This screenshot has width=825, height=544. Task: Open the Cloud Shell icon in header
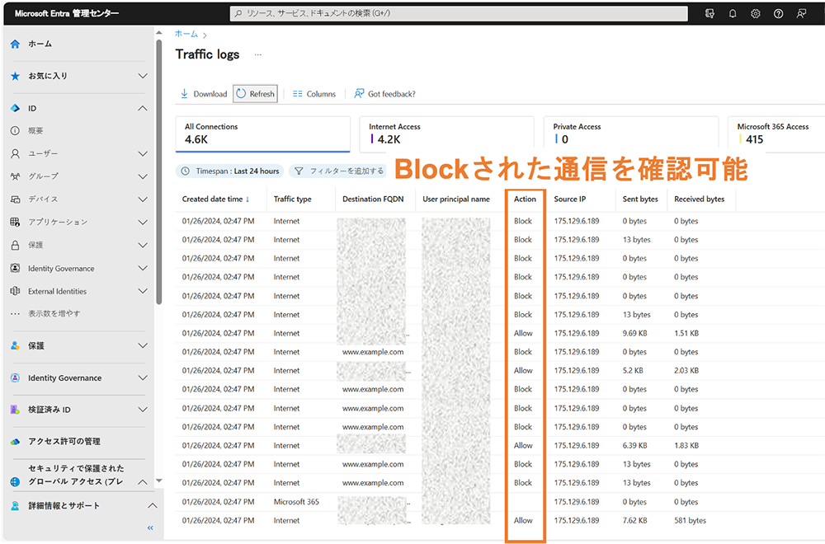click(709, 14)
